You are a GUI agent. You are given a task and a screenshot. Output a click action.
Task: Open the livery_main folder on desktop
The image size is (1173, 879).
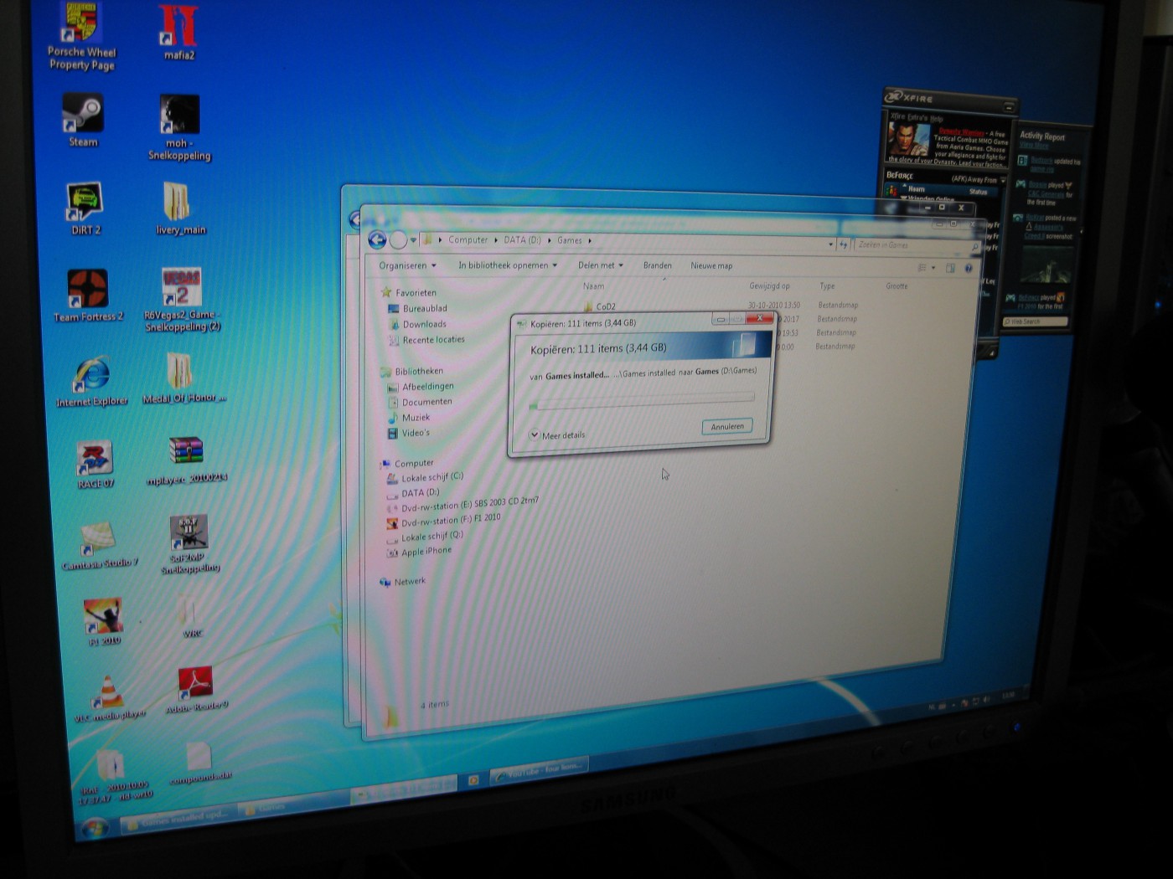pyautogui.click(x=178, y=208)
